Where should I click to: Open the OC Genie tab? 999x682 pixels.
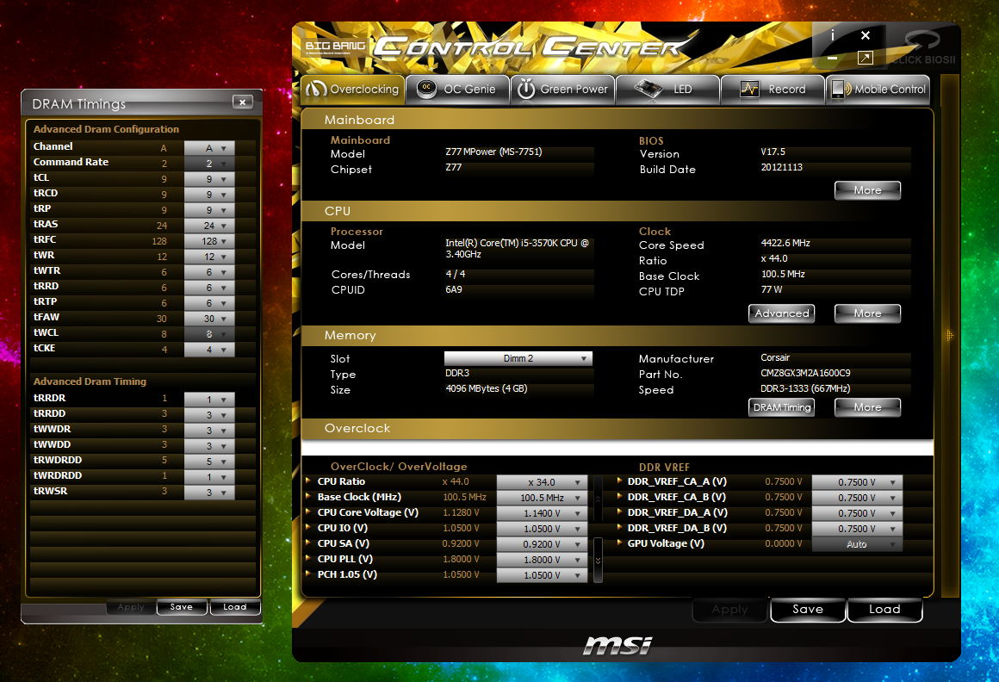457,90
